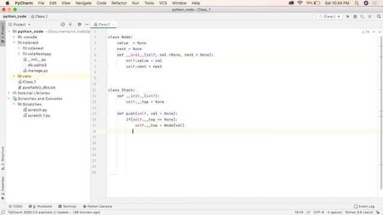
Task: Close the Class_1 editor tab
Action: point(113,24)
